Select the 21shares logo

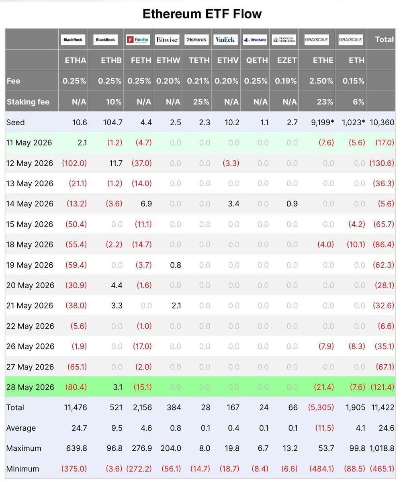tap(196, 40)
